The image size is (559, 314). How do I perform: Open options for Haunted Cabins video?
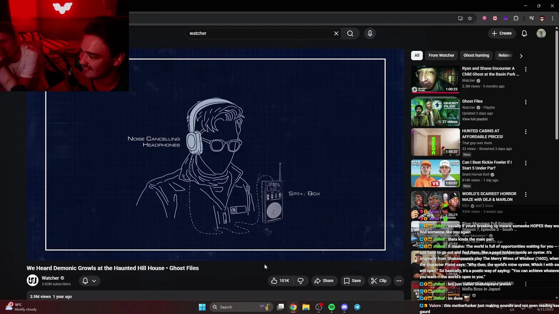[x=526, y=132]
